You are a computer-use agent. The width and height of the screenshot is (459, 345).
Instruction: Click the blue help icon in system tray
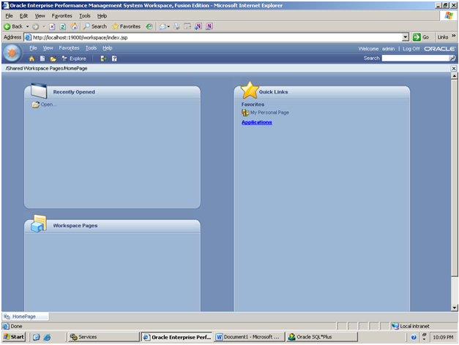[414, 338]
